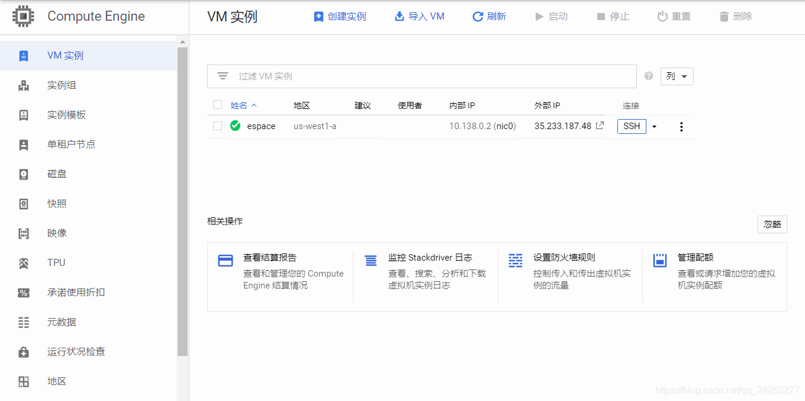Click the 设置防火墙规则 card title
Image resolution: width=805 pixels, height=401 pixels.
click(564, 258)
